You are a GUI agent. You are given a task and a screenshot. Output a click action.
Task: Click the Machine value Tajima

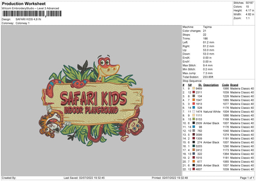tap(207, 27)
